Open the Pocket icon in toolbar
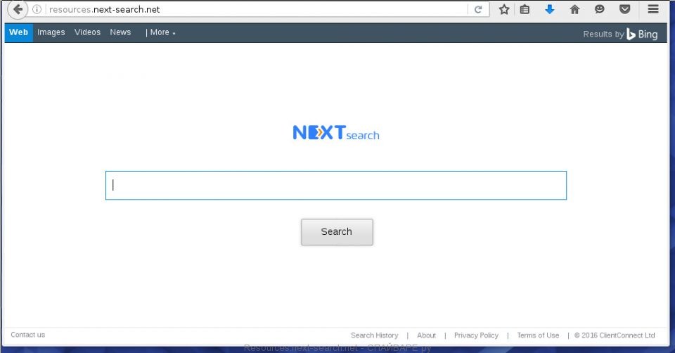This screenshot has width=675, height=353. click(x=624, y=10)
